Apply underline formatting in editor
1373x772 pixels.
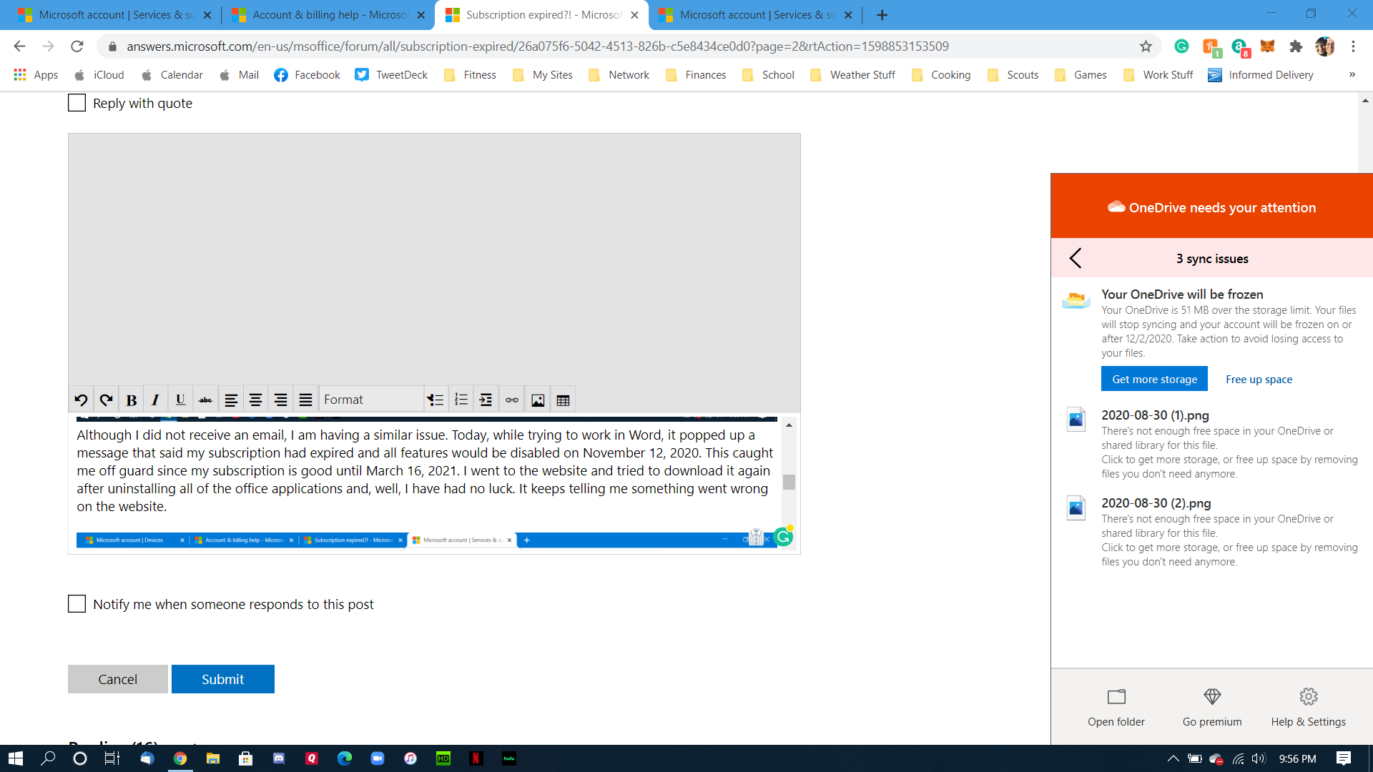(x=180, y=400)
